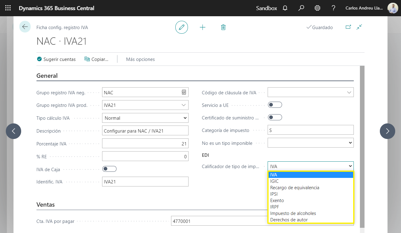Open No es un tipo imponible dropdown

pos(311,143)
